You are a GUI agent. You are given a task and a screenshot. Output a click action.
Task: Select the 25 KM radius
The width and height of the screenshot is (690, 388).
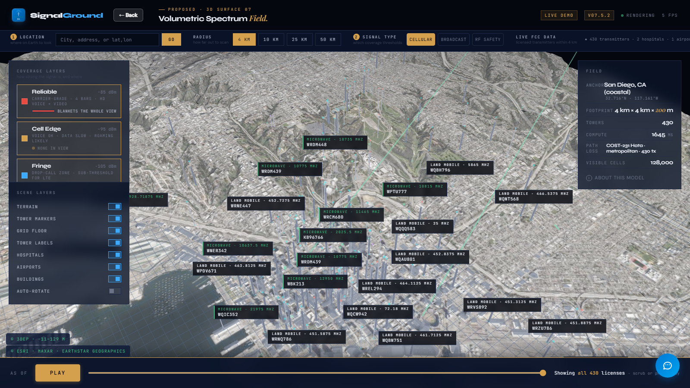(300, 40)
